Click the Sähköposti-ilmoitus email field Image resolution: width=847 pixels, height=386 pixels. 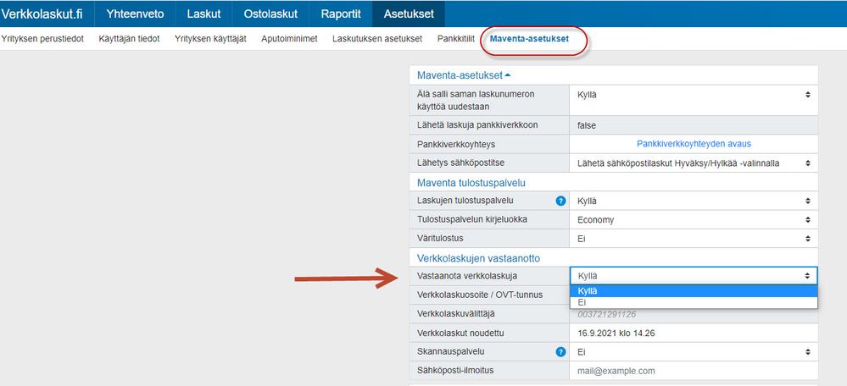(x=694, y=371)
